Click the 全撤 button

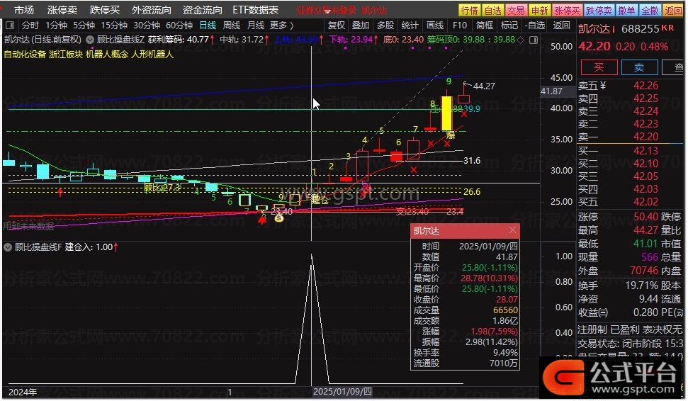pyautogui.click(x=650, y=10)
